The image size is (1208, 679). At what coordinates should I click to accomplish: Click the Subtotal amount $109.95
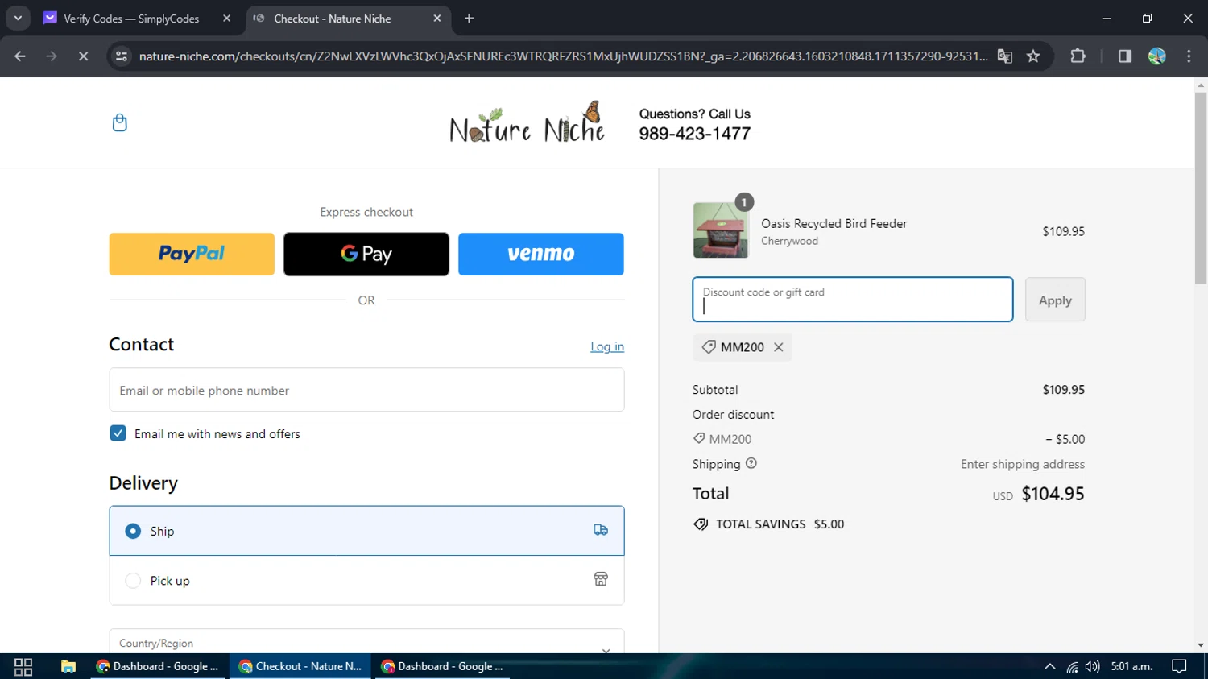click(1064, 390)
